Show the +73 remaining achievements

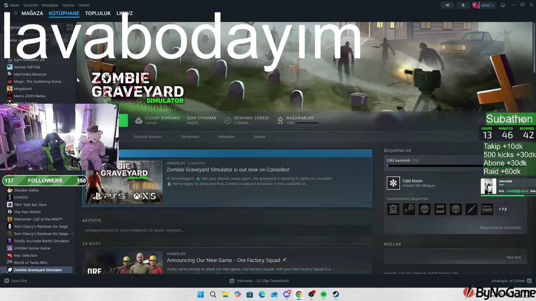click(502, 209)
